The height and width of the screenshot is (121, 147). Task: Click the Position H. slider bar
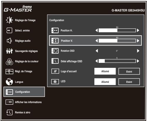[117, 31]
